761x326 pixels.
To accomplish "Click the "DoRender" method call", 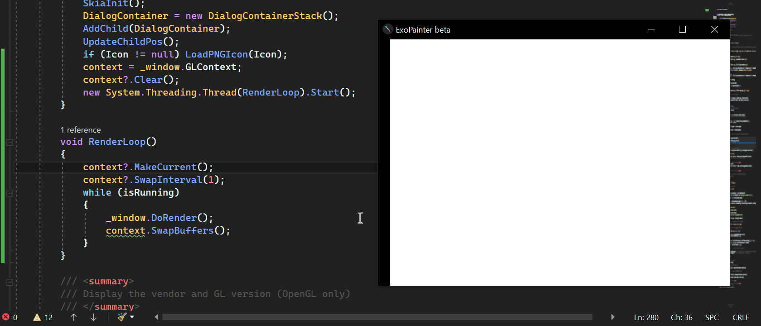I will click(174, 218).
